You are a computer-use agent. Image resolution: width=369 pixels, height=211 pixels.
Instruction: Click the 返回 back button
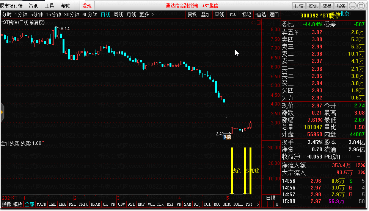point(274,14)
